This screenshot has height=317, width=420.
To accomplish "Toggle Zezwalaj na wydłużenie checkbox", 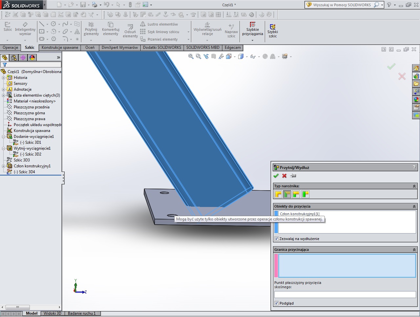I will [x=276, y=239].
